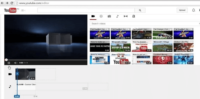The image size is (200, 99).
Task: Click the Upload button
Action: [x=182, y=10]
